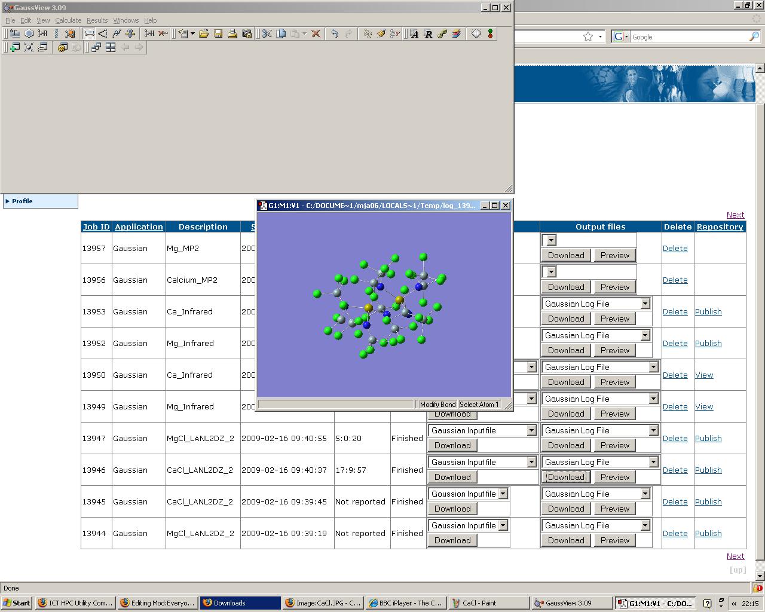Download the output file for job 13946
This screenshot has height=612, width=765.
tap(566, 477)
